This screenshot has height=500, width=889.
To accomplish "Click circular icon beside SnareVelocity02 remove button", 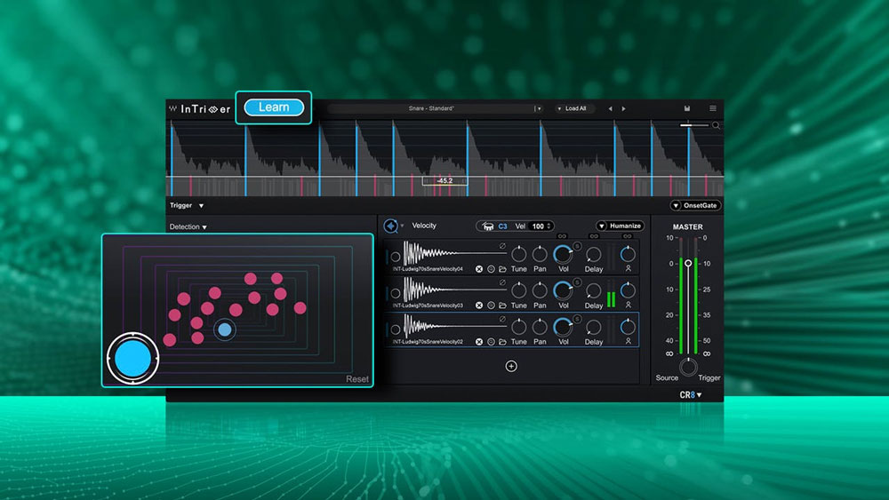I will 491,341.
